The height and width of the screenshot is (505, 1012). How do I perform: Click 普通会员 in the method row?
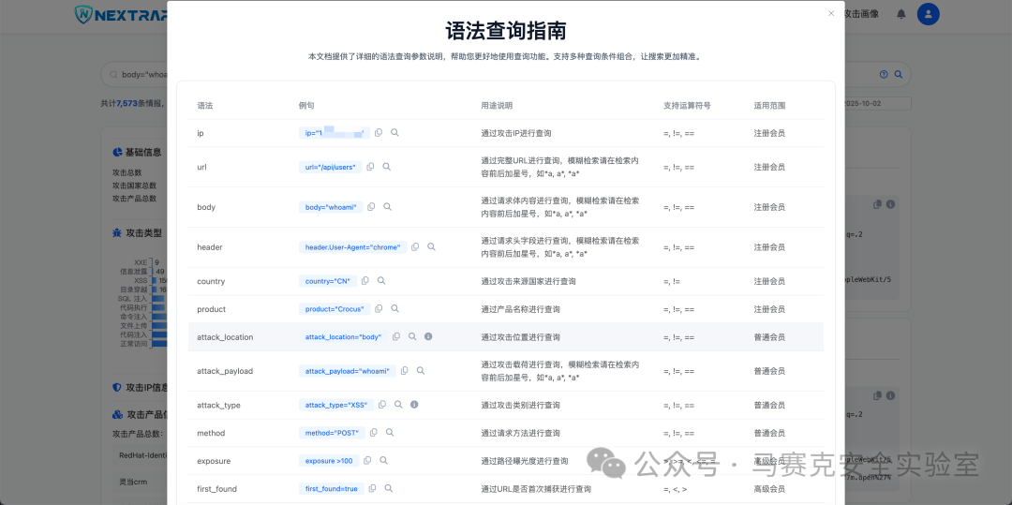pyautogui.click(x=769, y=433)
